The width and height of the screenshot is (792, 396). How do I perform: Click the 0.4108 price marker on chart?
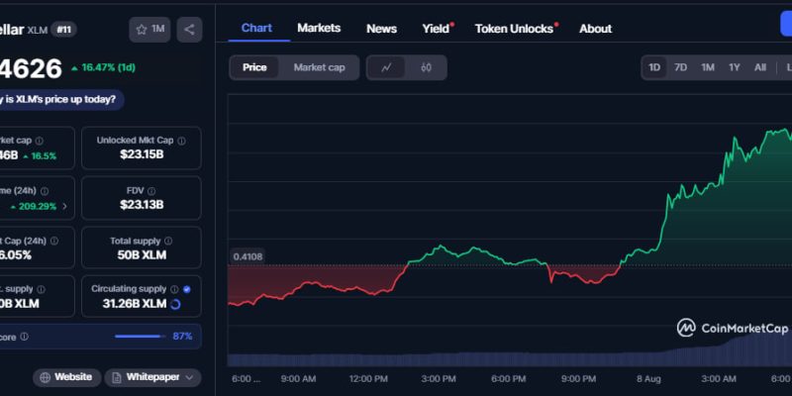(247, 256)
